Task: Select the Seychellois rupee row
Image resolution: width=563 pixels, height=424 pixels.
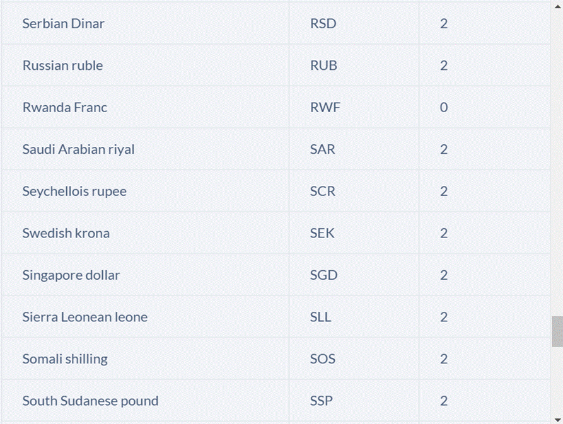Action: [x=276, y=191]
